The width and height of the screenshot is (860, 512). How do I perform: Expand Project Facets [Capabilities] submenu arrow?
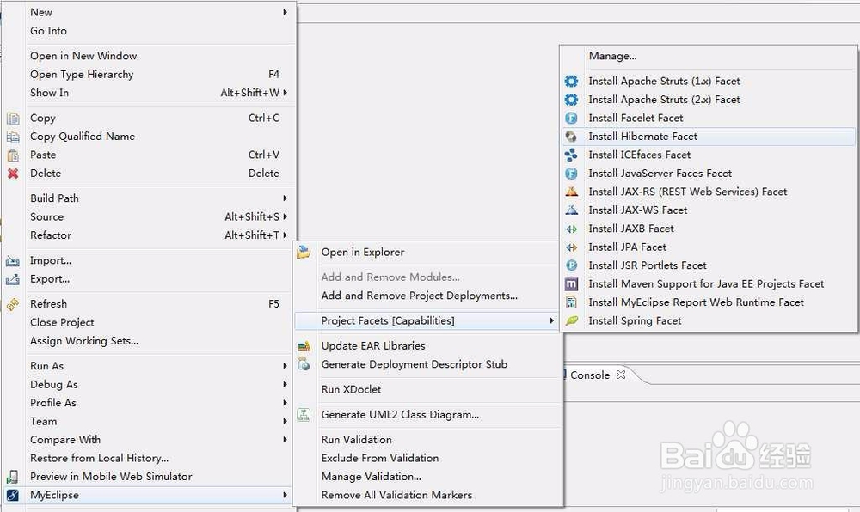coord(552,321)
